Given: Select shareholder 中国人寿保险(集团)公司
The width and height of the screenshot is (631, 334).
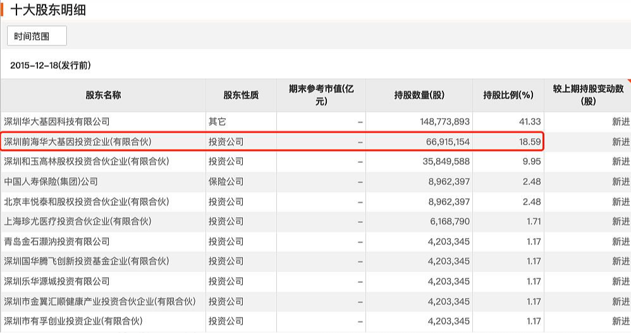Looking at the screenshot, I should (x=51, y=181).
